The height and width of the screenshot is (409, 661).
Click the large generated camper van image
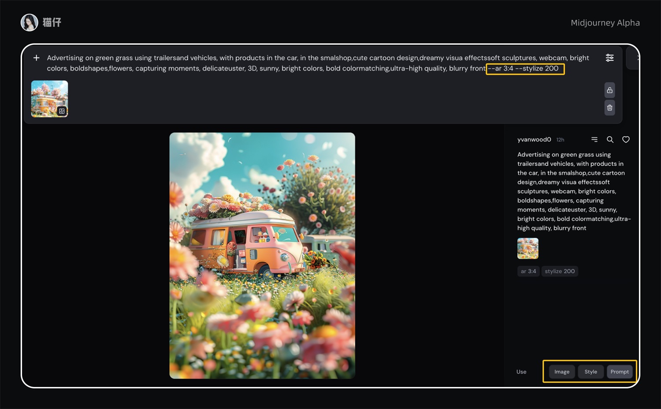(262, 255)
